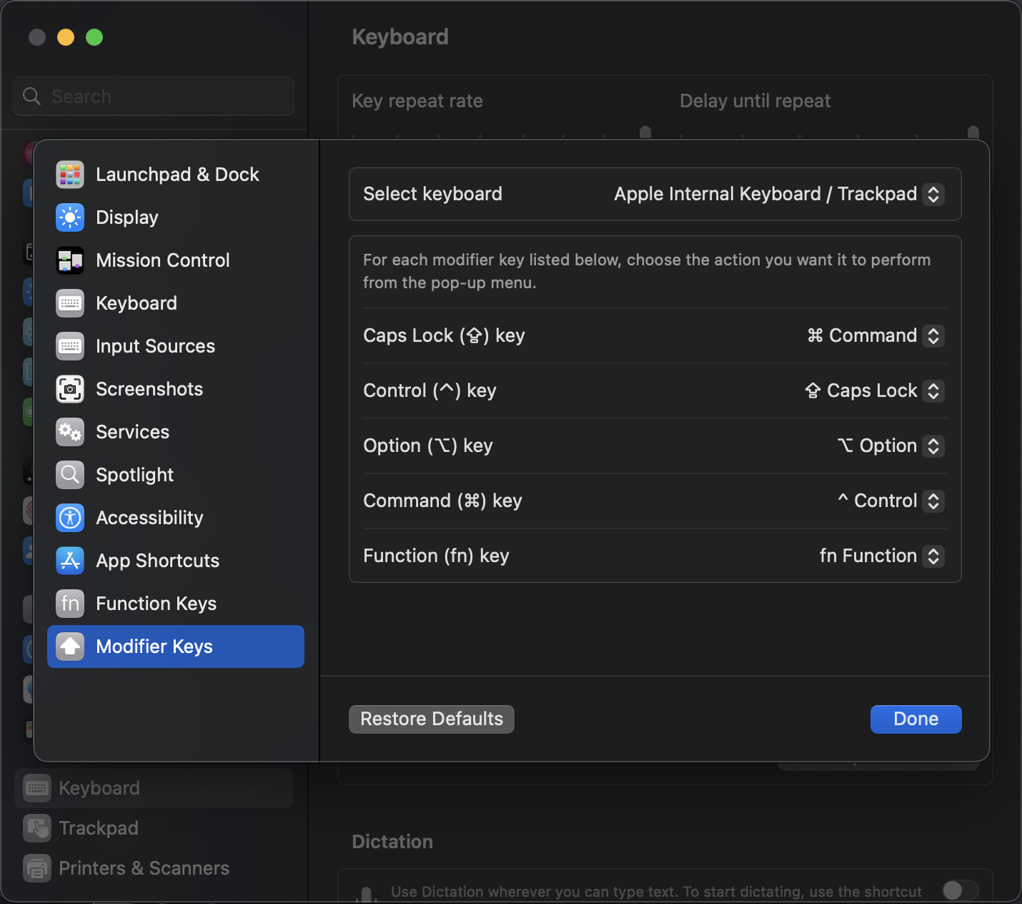The width and height of the screenshot is (1022, 904).
Task: Click the Spotlight magnifier icon
Action: coord(70,475)
